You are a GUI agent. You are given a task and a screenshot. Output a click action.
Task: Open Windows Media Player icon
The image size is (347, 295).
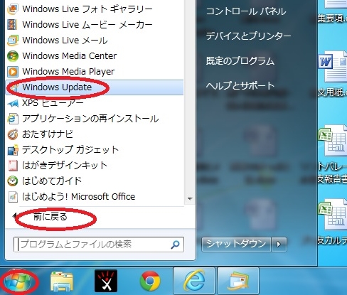(x=13, y=72)
